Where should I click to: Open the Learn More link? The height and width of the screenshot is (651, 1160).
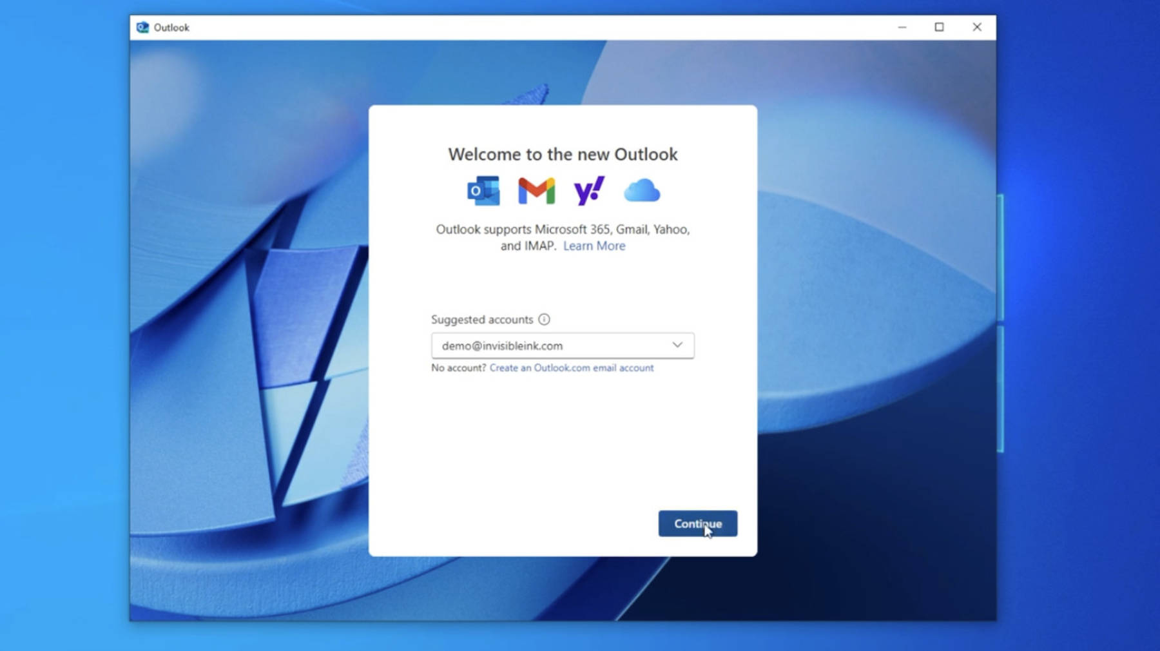click(x=594, y=246)
